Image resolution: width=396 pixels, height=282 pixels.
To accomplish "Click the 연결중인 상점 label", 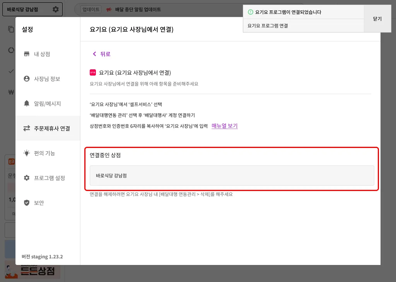I will tap(105, 155).
